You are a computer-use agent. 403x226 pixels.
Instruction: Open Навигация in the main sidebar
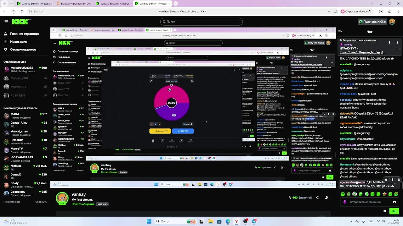(x=15, y=41)
